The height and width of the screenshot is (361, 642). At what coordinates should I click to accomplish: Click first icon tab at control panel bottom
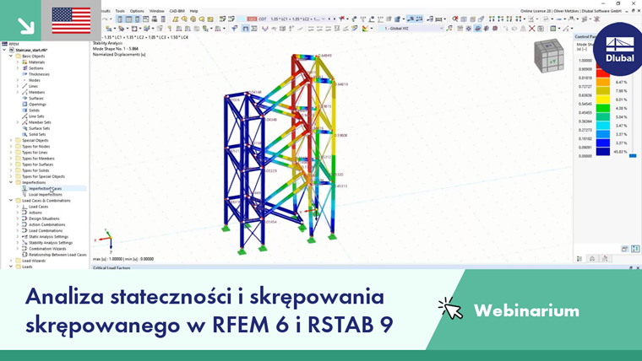point(579,258)
